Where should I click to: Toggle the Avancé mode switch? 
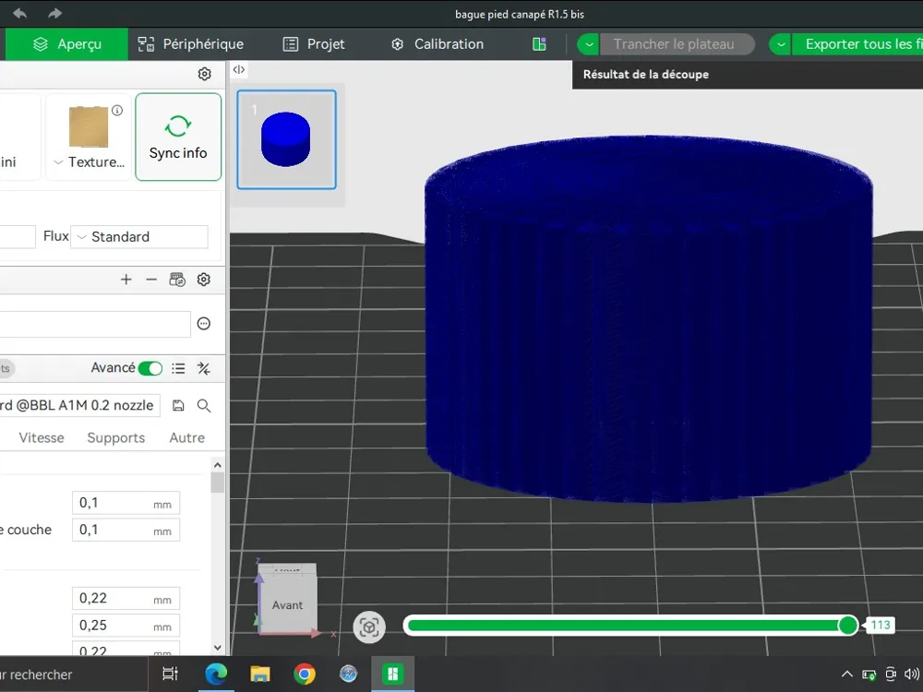coord(150,368)
